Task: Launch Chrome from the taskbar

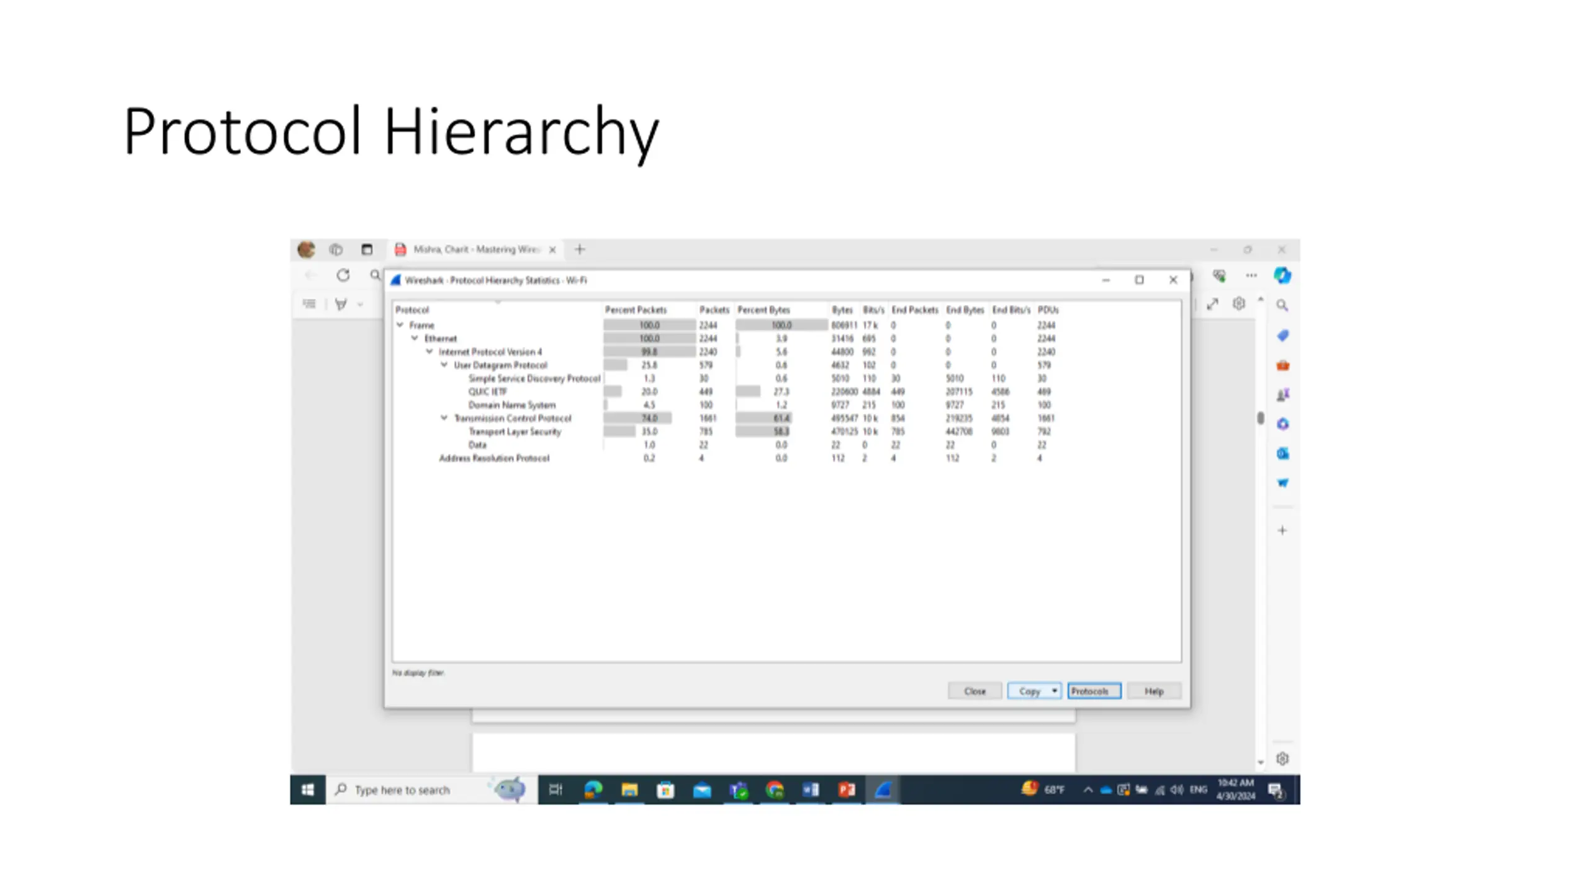Action: pos(775,789)
